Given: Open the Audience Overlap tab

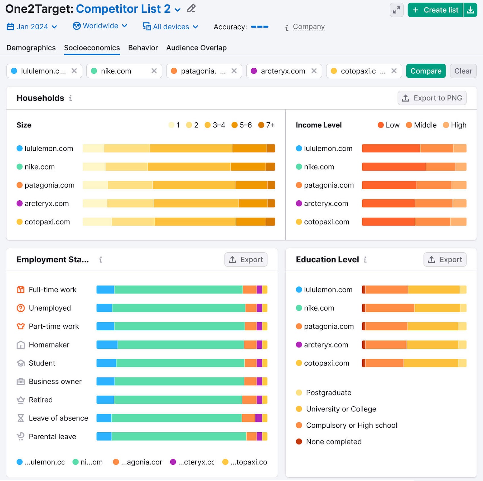Looking at the screenshot, I should pos(196,48).
